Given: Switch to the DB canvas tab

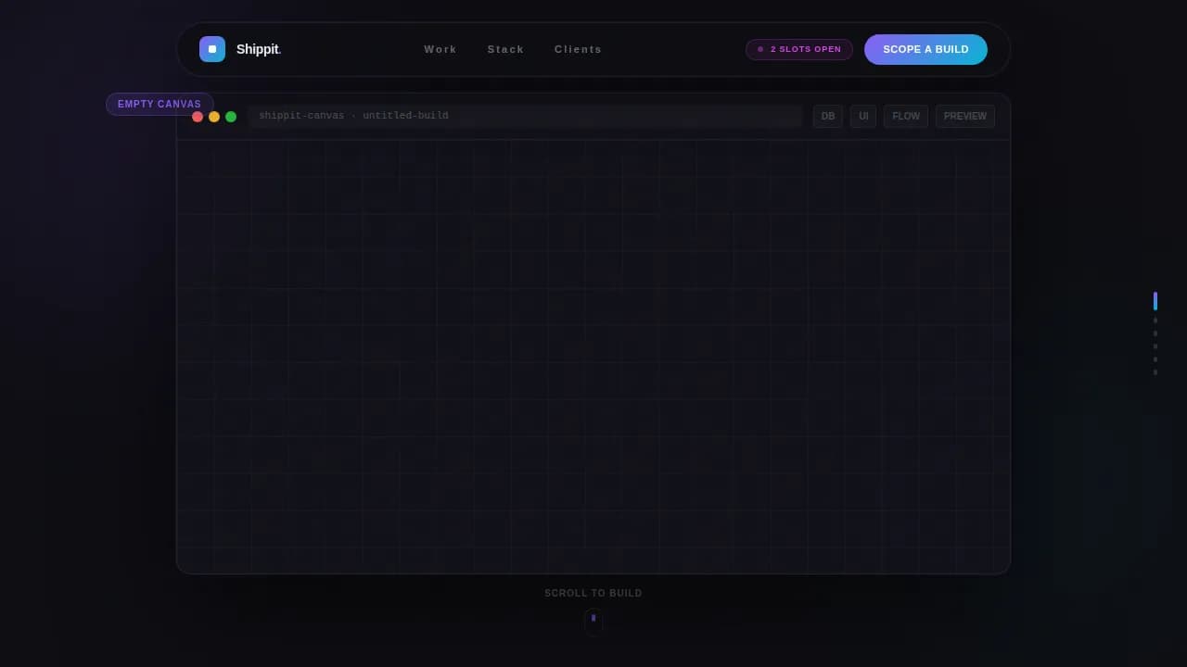Looking at the screenshot, I should [x=828, y=117].
